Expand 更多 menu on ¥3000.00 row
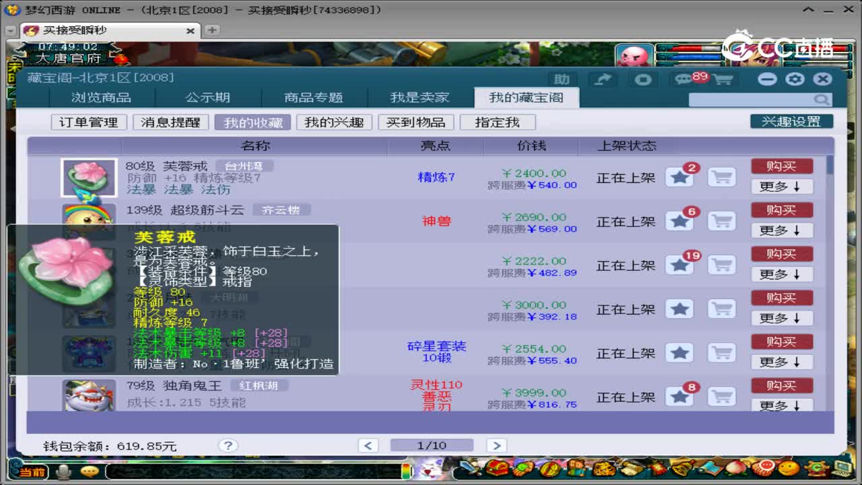The image size is (862, 485). [x=782, y=318]
